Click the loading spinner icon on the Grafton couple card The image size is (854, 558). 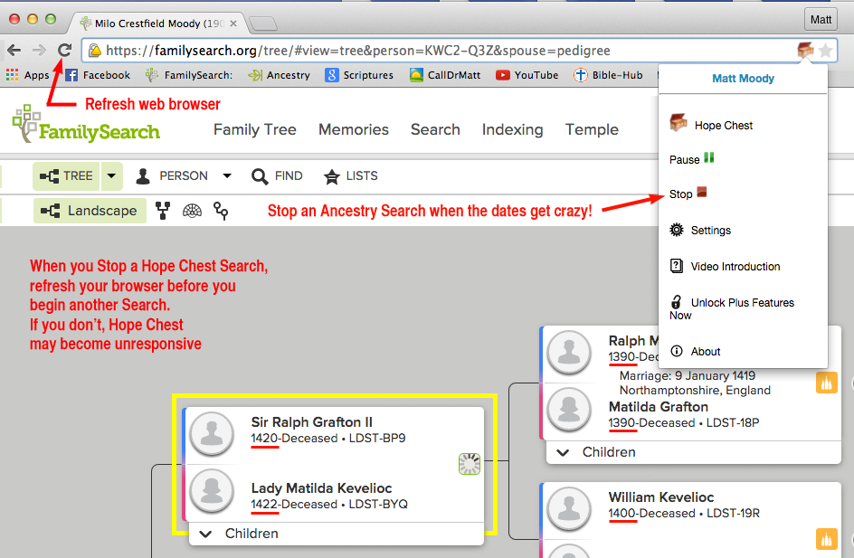[x=469, y=464]
